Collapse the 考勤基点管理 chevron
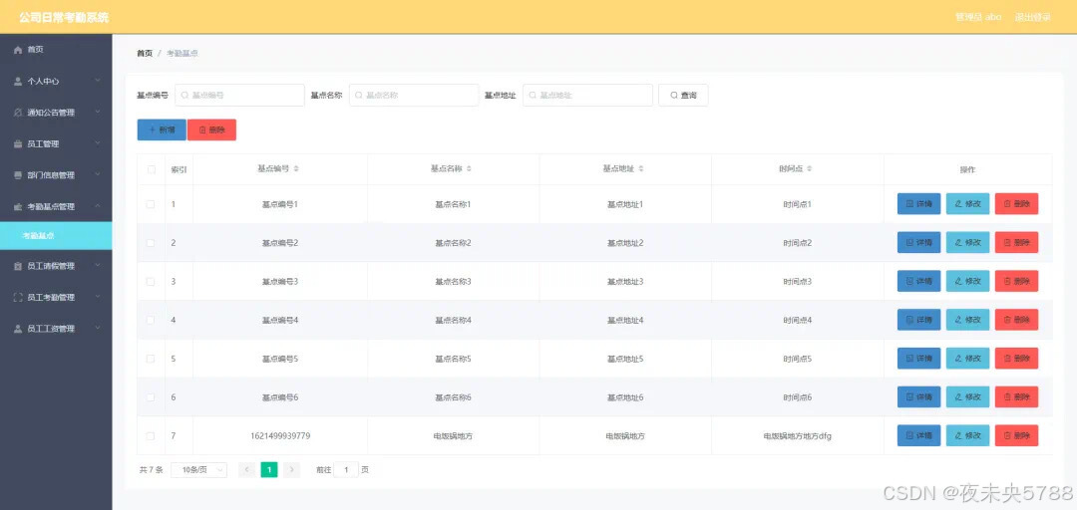The height and width of the screenshot is (510, 1077). (x=98, y=206)
